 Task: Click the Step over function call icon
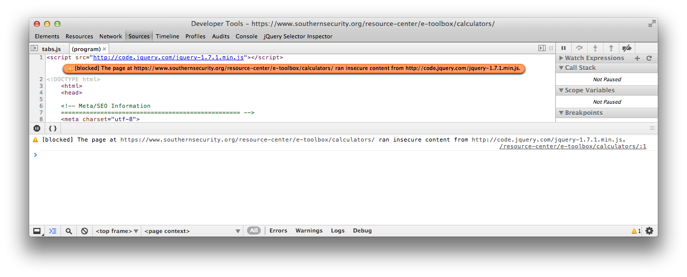pos(579,48)
